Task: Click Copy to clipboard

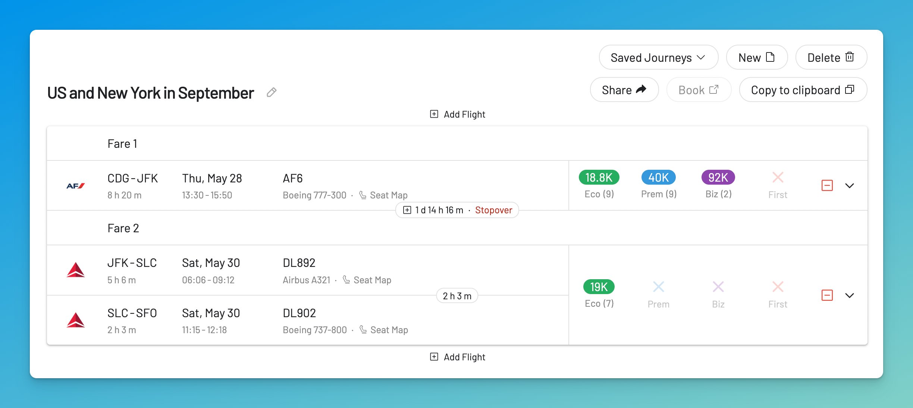Action: (803, 89)
